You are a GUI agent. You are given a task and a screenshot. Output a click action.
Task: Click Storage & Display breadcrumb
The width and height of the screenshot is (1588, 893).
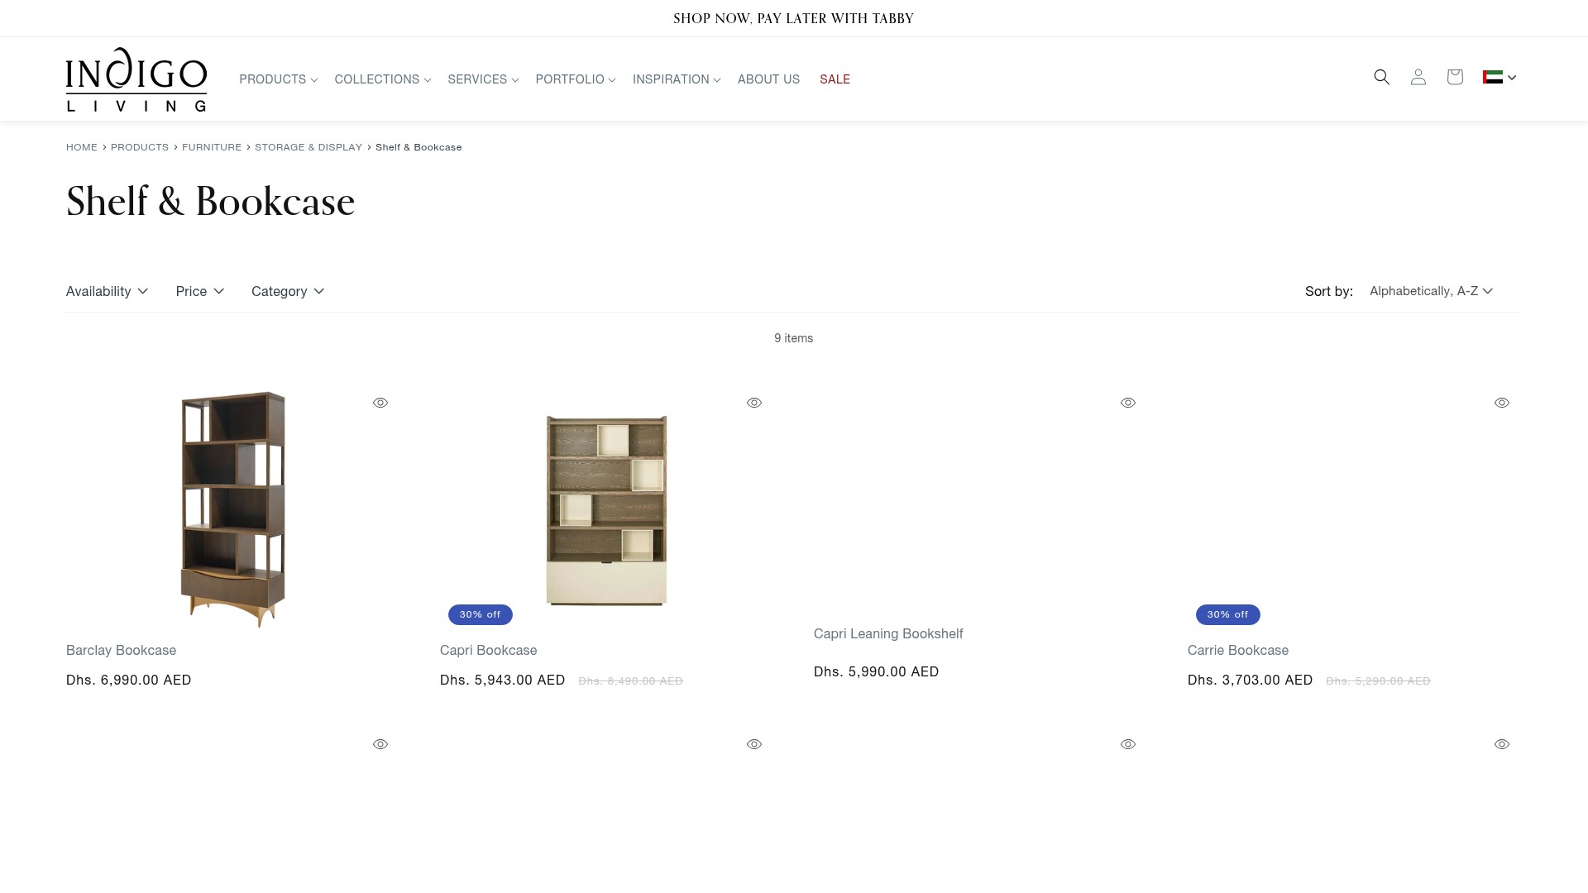[x=309, y=147]
